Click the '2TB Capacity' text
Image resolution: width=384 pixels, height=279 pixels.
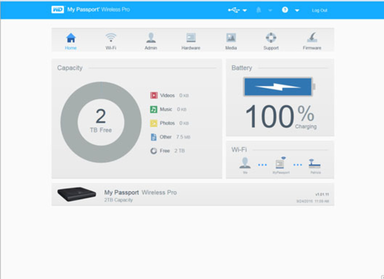click(x=119, y=200)
